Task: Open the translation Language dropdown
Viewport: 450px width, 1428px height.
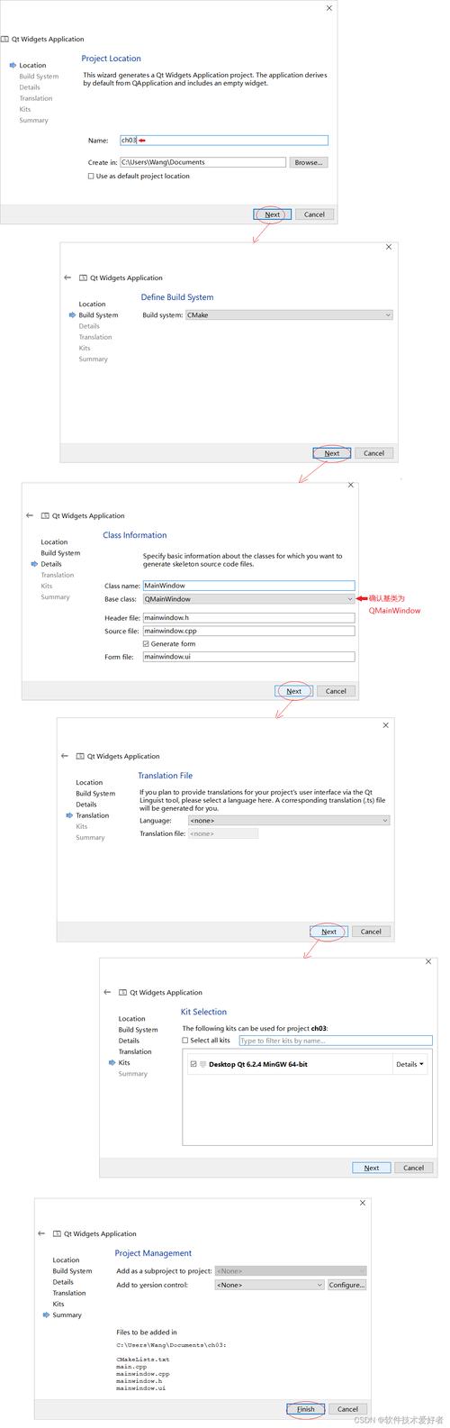Action: coord(289,821)
